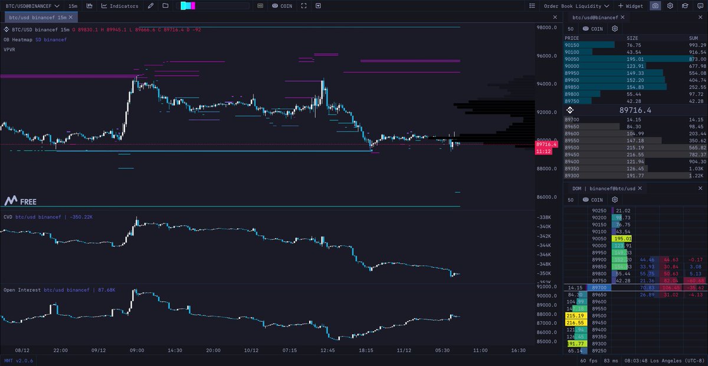708x366 pixels.
Task: Change order book grouping value 50
Action: click(x=571, y=28)
